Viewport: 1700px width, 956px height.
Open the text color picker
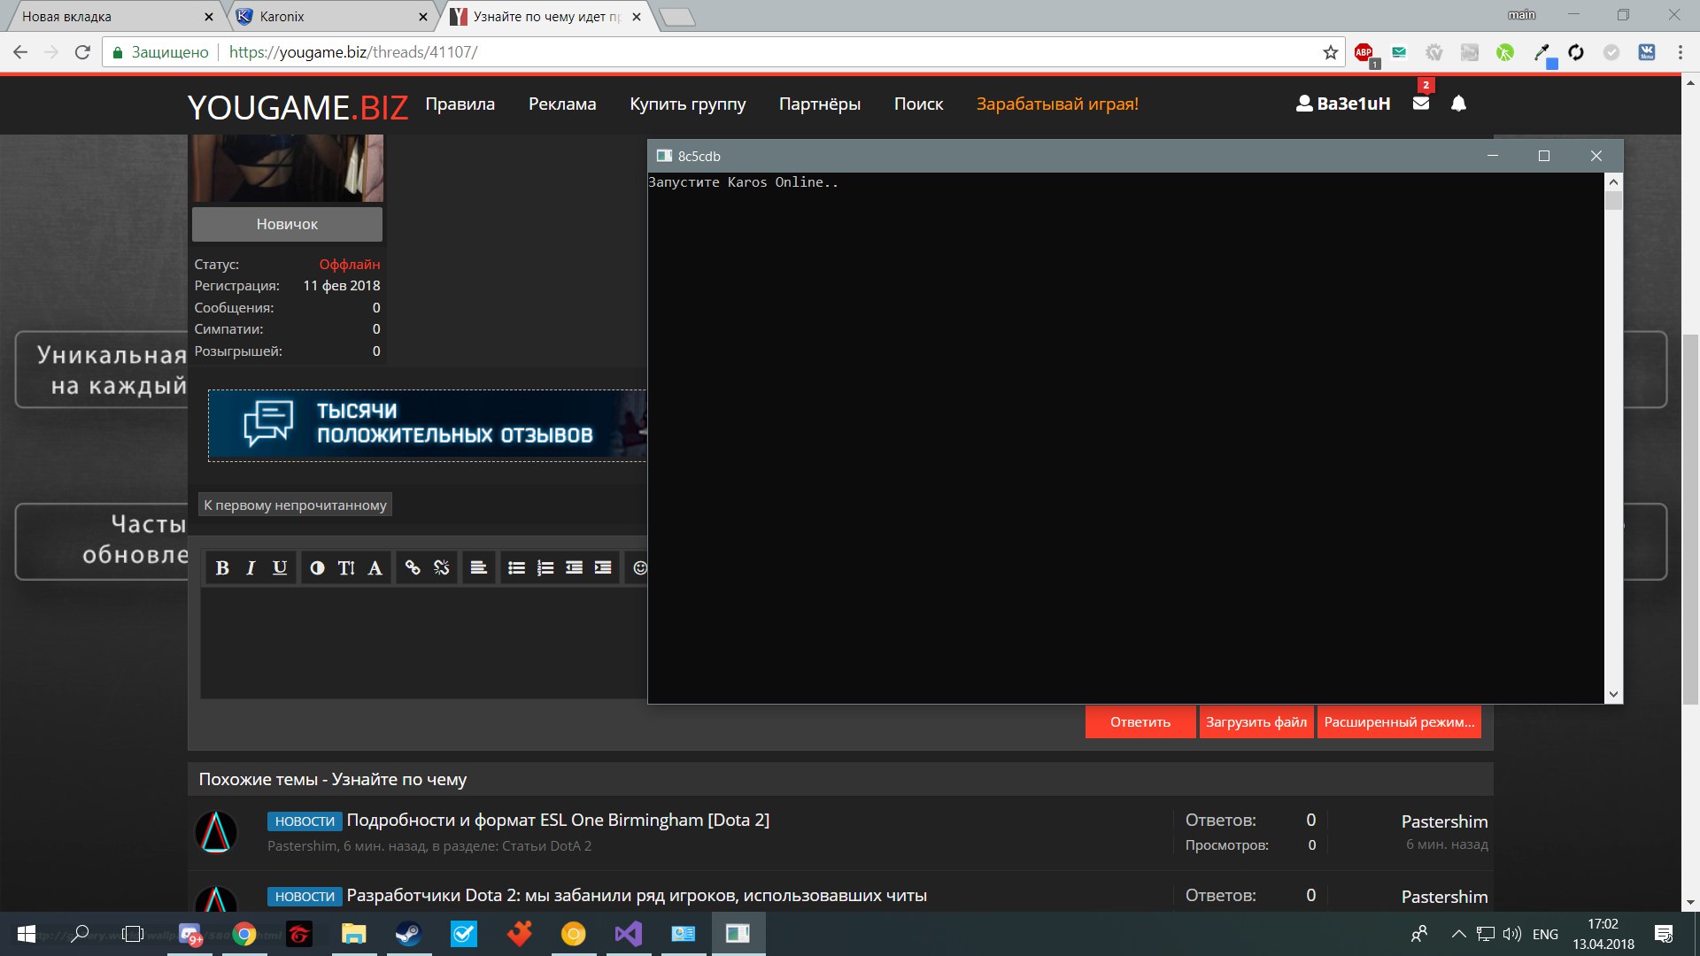pos(317,568)
